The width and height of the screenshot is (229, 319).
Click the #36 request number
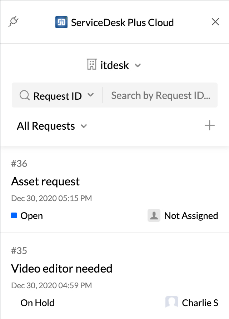click(19, 164)
